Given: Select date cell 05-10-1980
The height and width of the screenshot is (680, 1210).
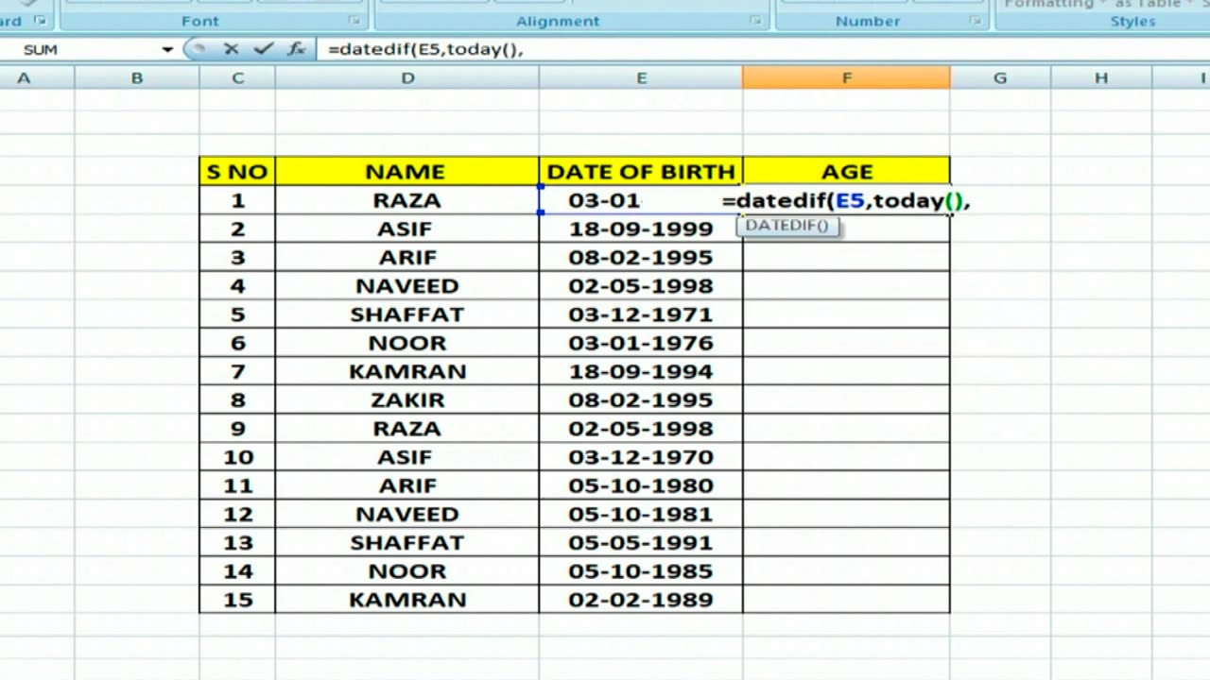Looking at the screenshot, I should (x=641, y=485).
